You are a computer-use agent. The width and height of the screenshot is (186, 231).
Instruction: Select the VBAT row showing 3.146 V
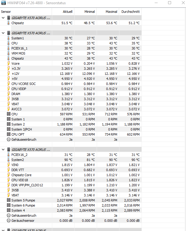[71, 195]
